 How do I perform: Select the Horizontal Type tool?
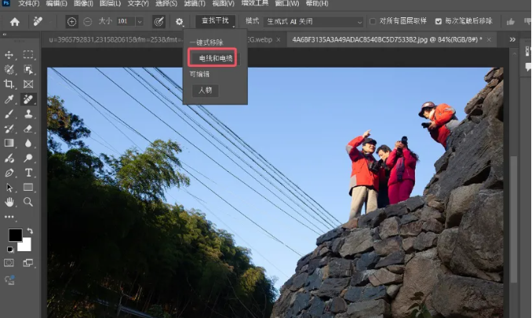[28, 173]
